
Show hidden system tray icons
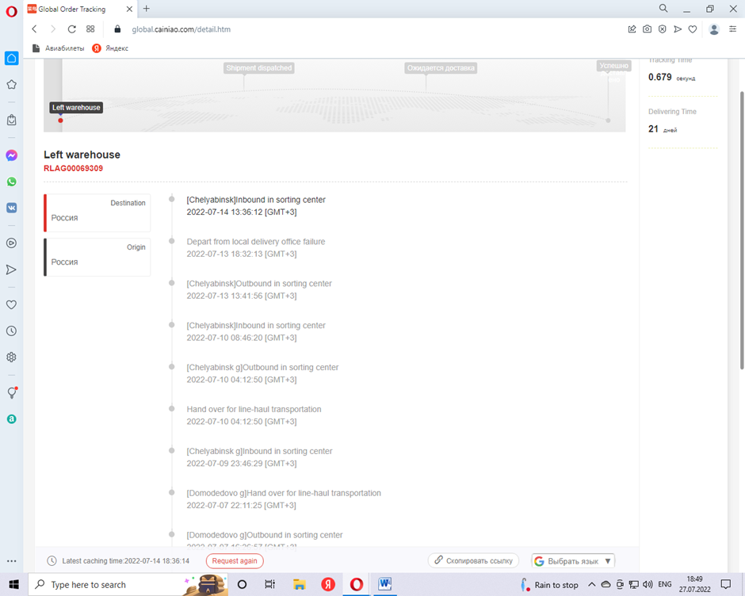(x=591, y=585)
